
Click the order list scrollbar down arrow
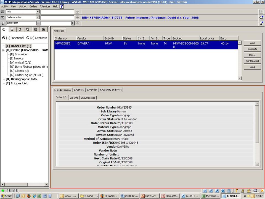pyautogui.click(x=240, y=78)
